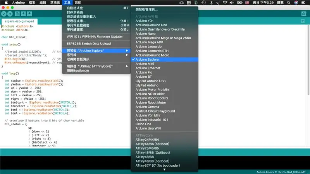Select the Arduino Ethernet board
The height and width of the screenshot is (174, 310).
[x=164, y=68]
